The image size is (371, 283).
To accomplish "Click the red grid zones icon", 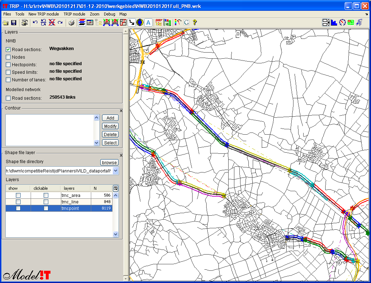I will 123,23.
